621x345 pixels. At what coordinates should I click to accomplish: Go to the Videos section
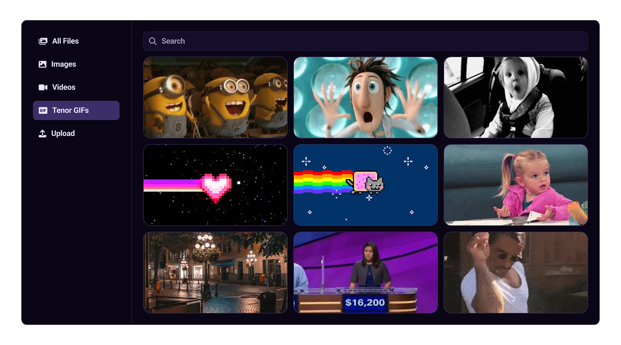[x=63, y=87]
